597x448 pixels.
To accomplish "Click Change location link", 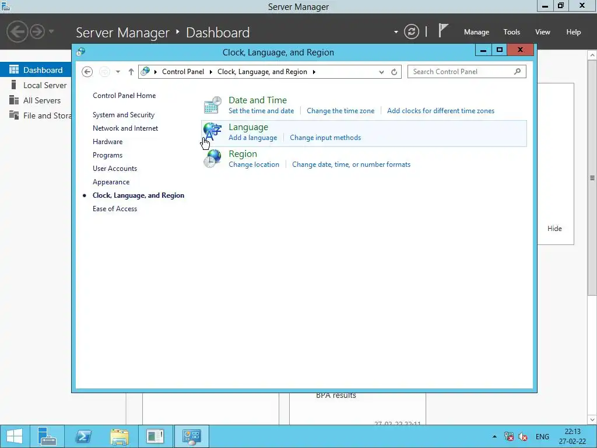I will [x=254, y=164].
